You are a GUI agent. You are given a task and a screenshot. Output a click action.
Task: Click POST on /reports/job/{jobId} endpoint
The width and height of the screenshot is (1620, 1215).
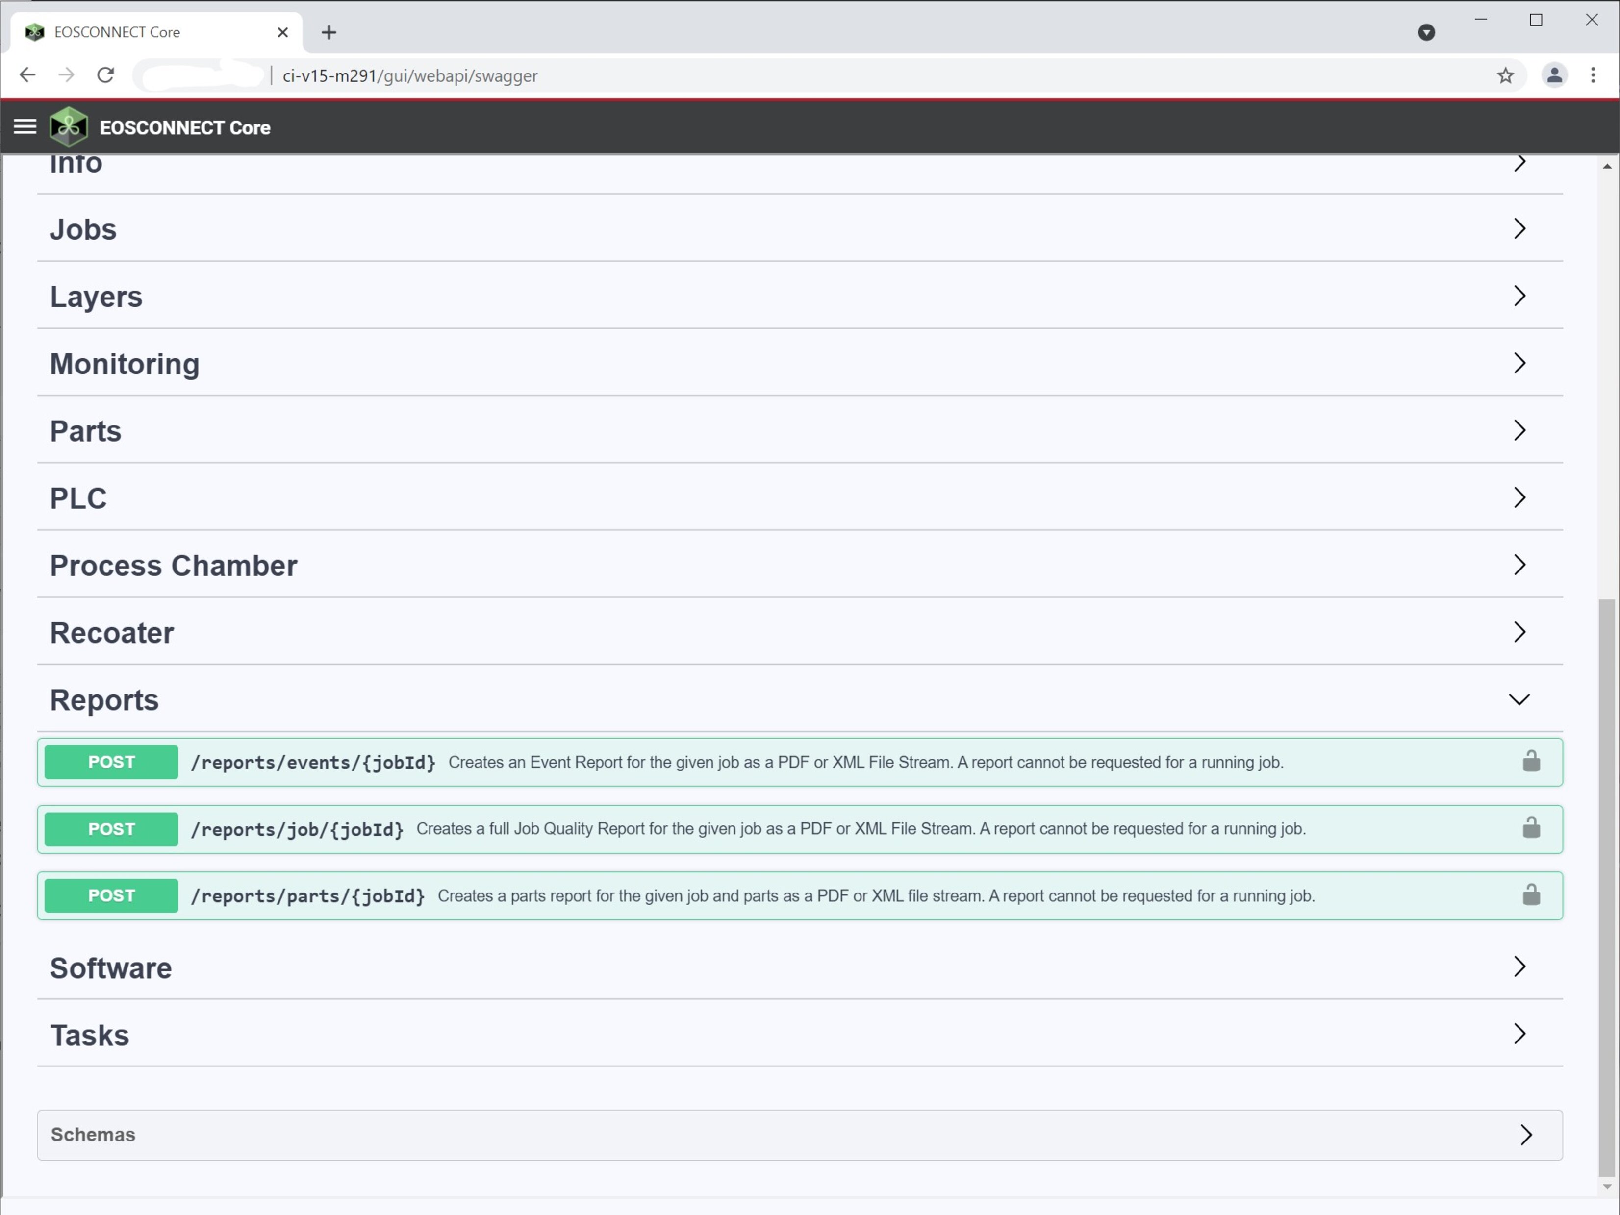[111, 828]
